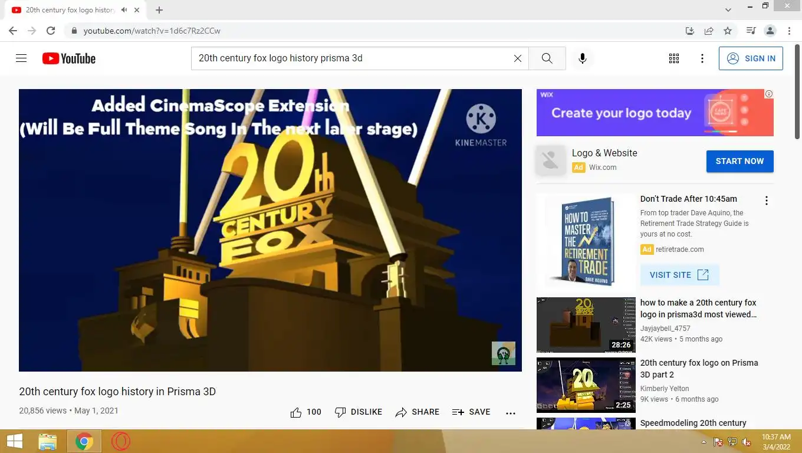Open the Windows Start button
Image resolution: width=802 pixels, height=453 pixels.
click(x=14, y=441)
